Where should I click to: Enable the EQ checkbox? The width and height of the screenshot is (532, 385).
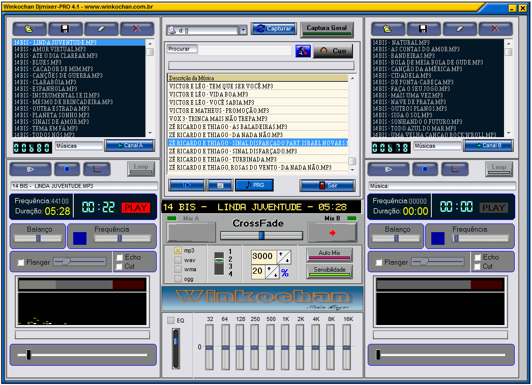(x=171, y=320)
